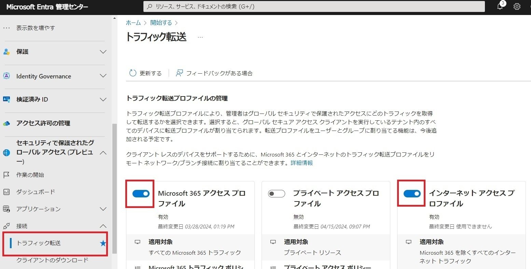This screenshot has width=531, height=269.
Task: Click the Microsoft Entra 管理センター title
Action: pos(47,7)
